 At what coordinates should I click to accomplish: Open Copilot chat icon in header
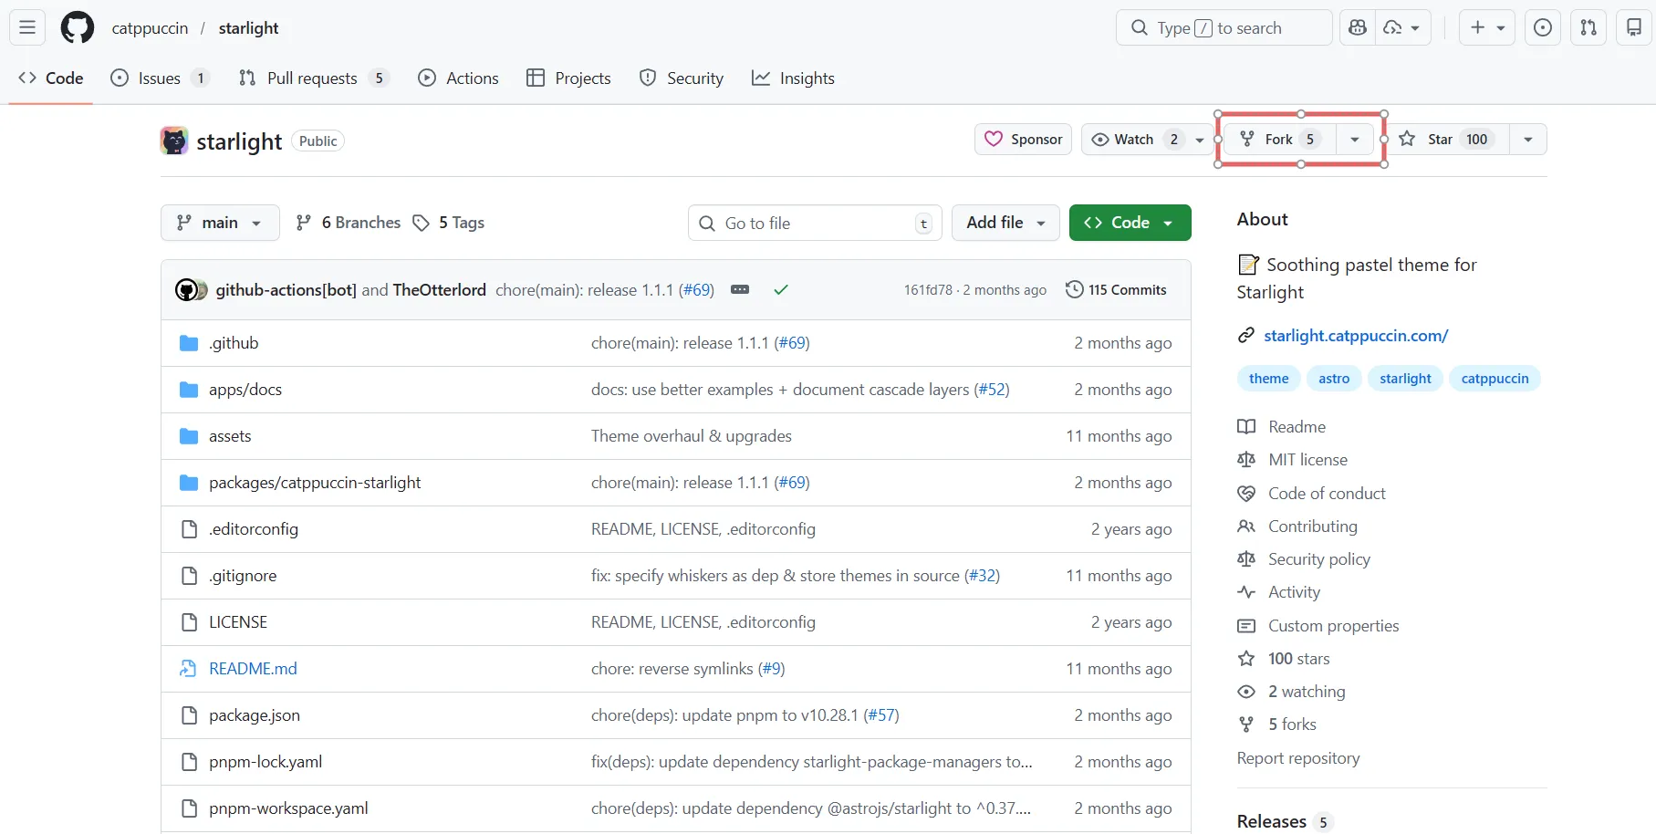(1358, 27)
